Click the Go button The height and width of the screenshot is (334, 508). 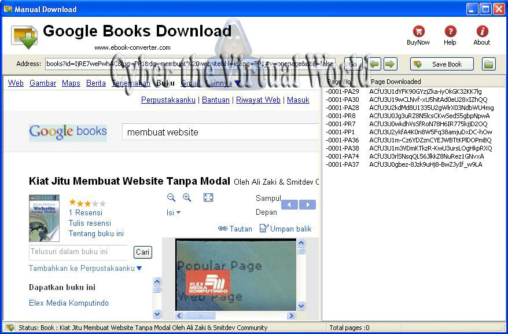(x=353, y=64)
